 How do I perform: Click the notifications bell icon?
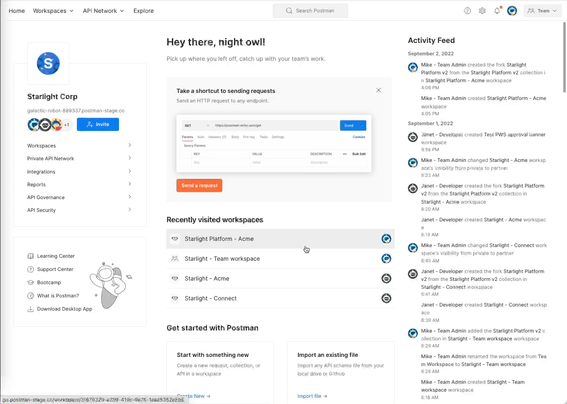pyautogui.click(x=497, y=11)
